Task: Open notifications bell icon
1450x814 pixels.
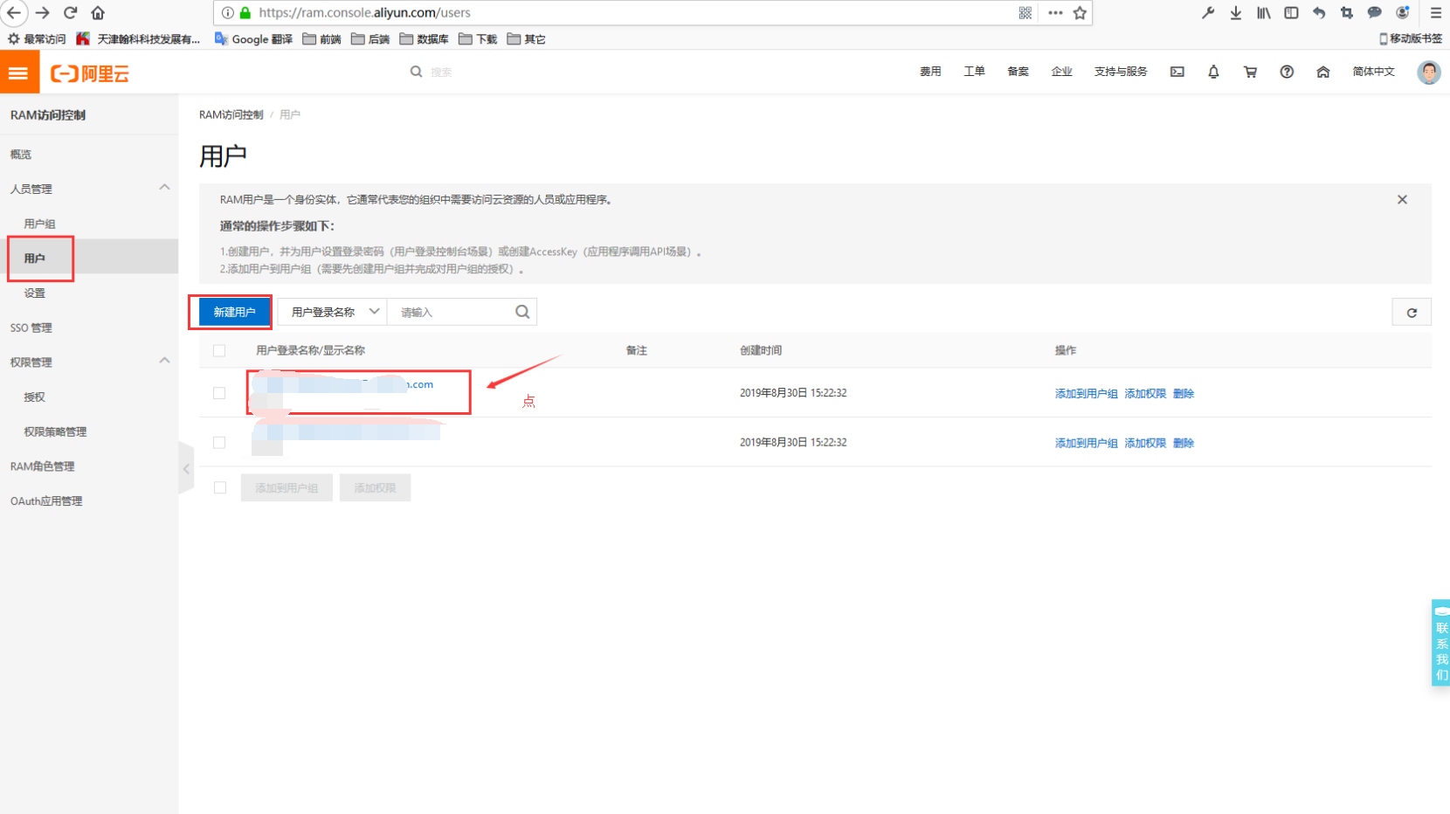Action: (1213, 72)
